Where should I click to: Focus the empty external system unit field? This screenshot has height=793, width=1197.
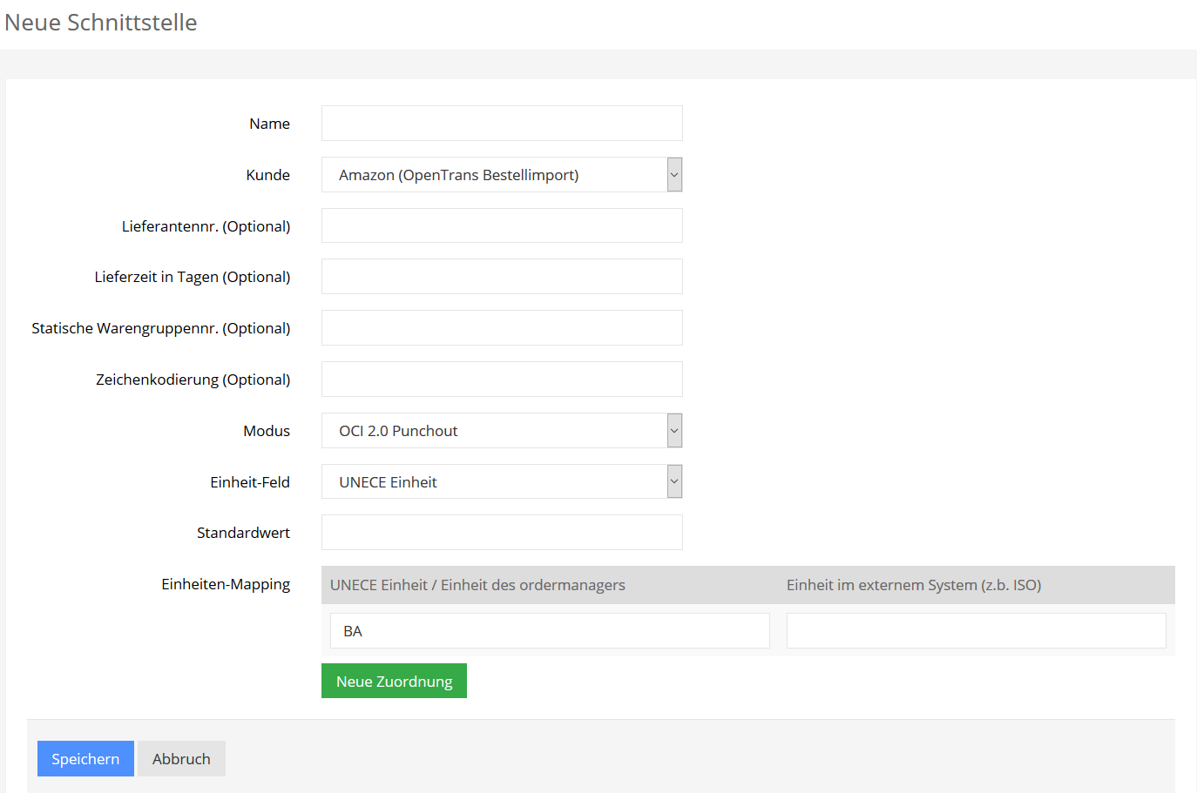point(976,631)
